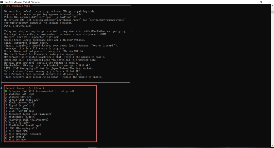Image resolution: width=274 pixels, height=148 pixels.
Task: Click the 'Public DMs require dmPolicy' line
Action: tap(42, 17)
